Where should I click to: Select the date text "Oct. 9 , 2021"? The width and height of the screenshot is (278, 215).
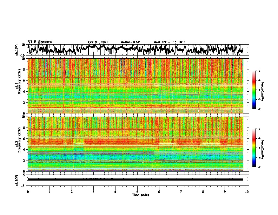(98, 42)
